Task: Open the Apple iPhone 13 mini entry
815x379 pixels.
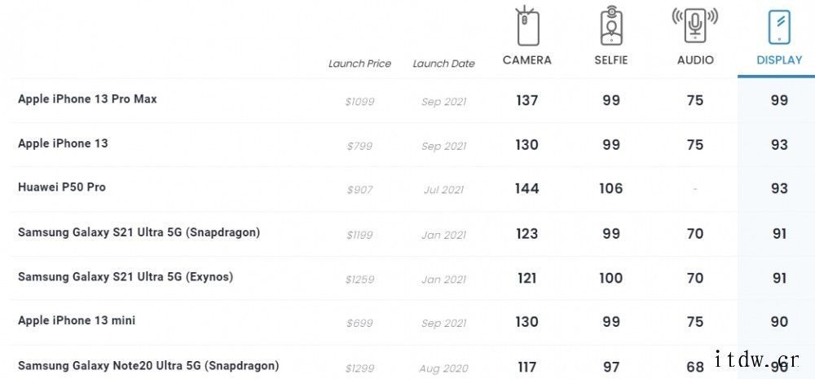Action: point(77,320)
